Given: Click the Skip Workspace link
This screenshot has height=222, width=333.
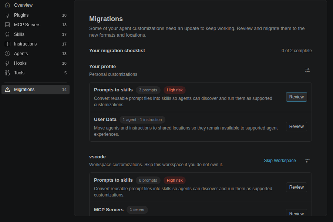Looking at the screenshot, I should click(280, 161).
